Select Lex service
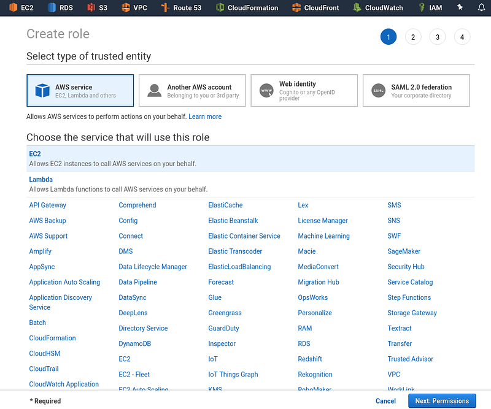The height and width of the screenshot is (409, 491). pyautogui.click(x=303, y=205)
